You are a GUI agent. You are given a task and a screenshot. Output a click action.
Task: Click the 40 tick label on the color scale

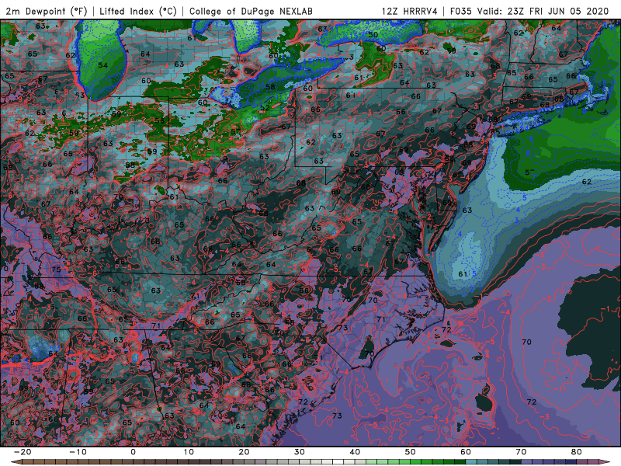pos(355,452)
